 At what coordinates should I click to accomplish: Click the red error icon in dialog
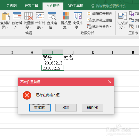[x=27, y=95]
